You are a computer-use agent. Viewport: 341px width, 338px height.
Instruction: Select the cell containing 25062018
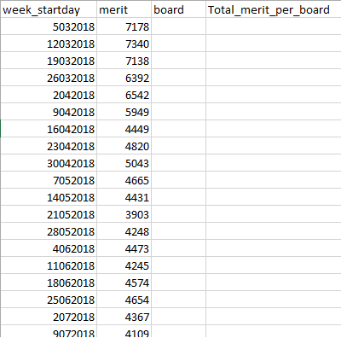(49, 300)
